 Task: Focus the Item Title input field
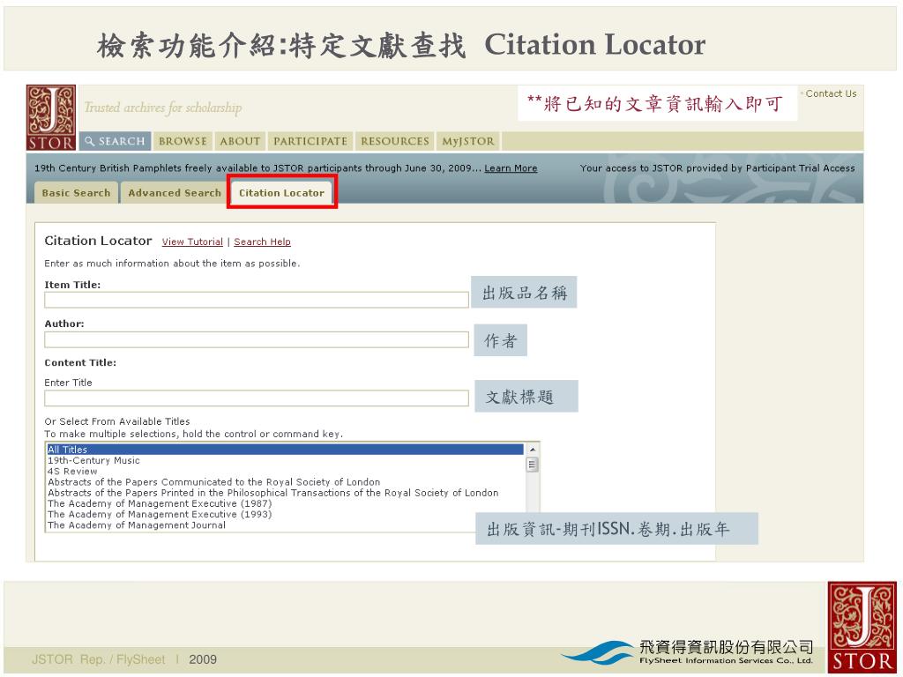point(257,300)
